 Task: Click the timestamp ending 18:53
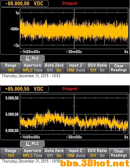[31, 76]
